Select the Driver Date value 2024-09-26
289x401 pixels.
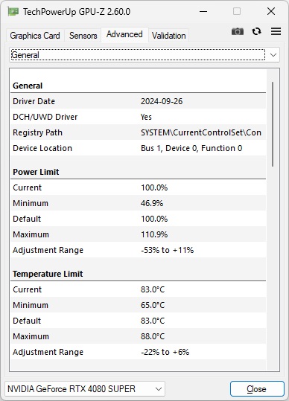pyautogui.click(x=162, y=101)
